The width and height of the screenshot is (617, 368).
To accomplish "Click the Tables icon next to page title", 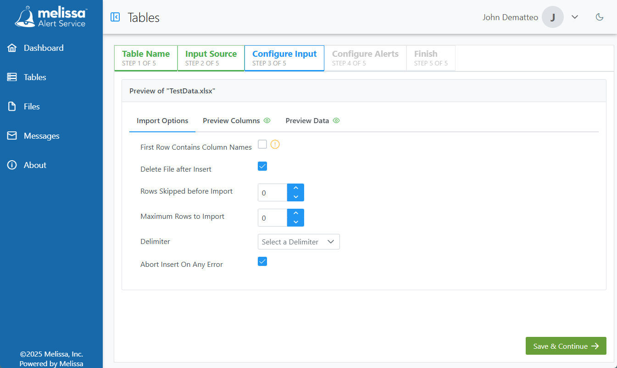I will 115,17.
